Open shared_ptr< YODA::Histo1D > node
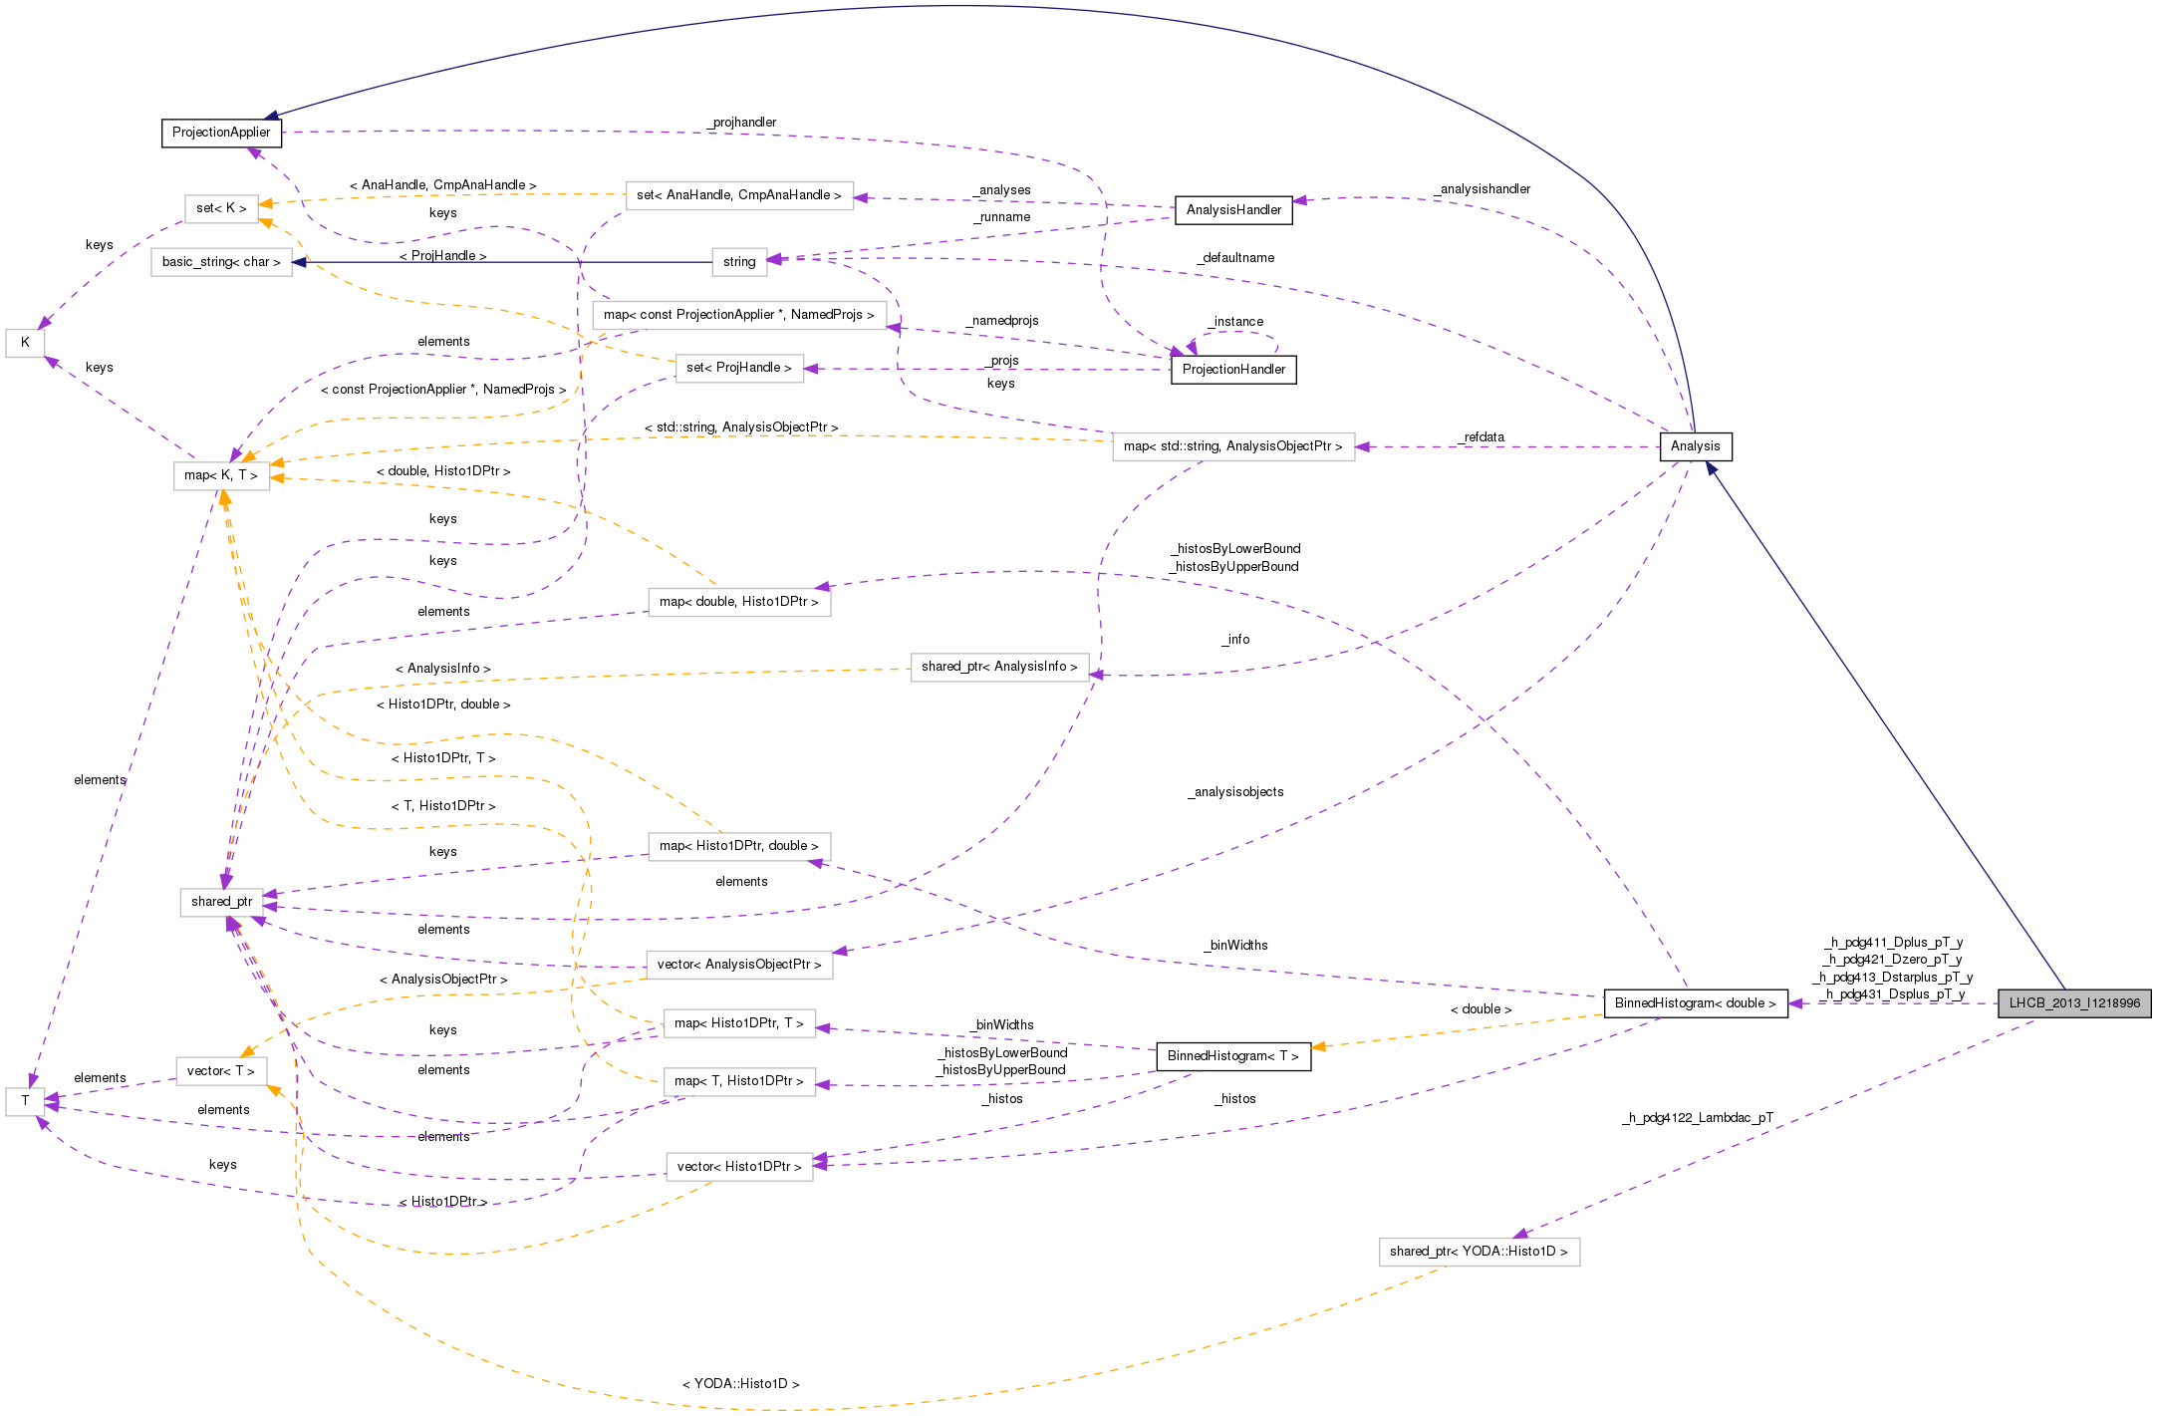 1479,1252
